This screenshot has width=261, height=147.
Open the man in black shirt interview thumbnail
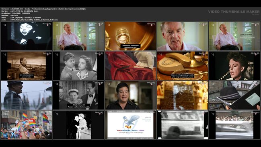[x=130, y=95]
